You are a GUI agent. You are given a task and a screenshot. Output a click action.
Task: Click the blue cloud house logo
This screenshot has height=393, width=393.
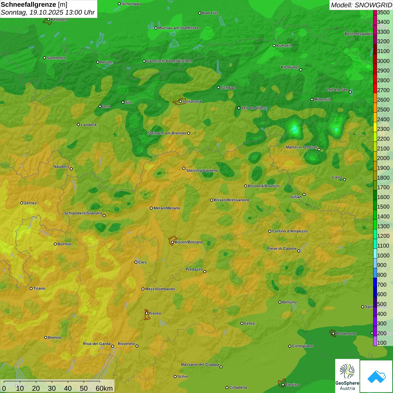tap(376, 377)
